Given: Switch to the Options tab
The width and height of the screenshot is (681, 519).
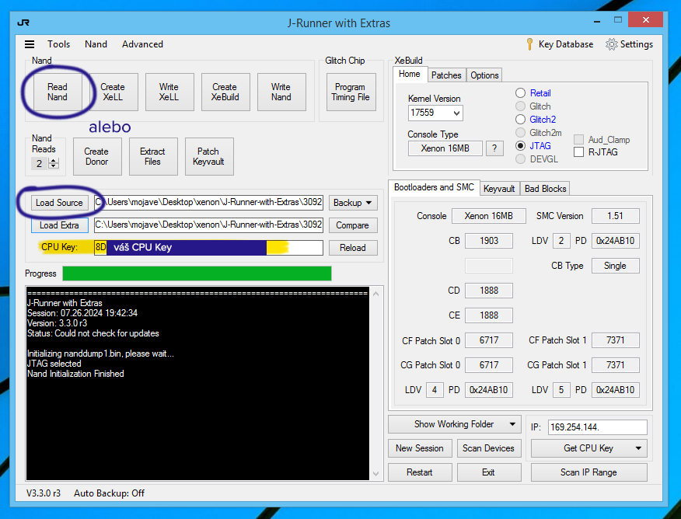Looking at the screenshot, I should (484, 75).
